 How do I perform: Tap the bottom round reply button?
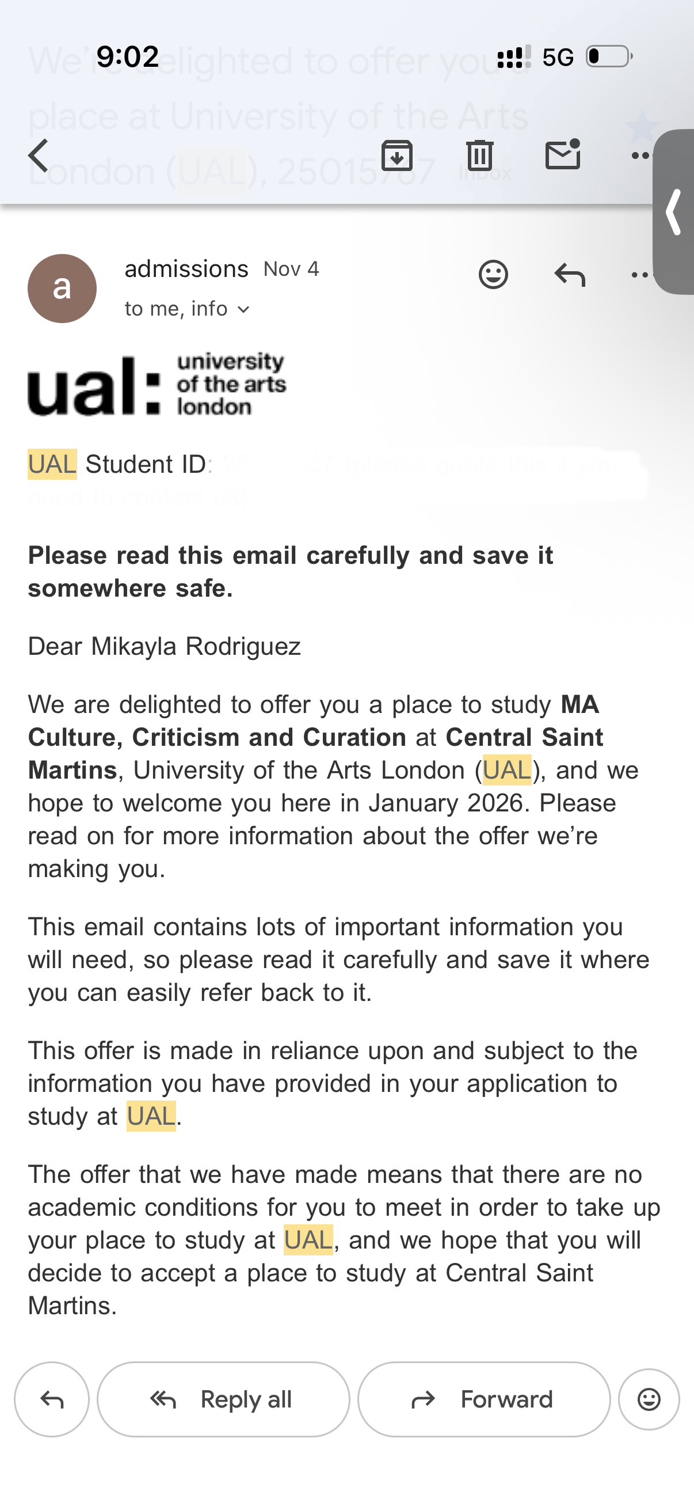pos(52,1399)
